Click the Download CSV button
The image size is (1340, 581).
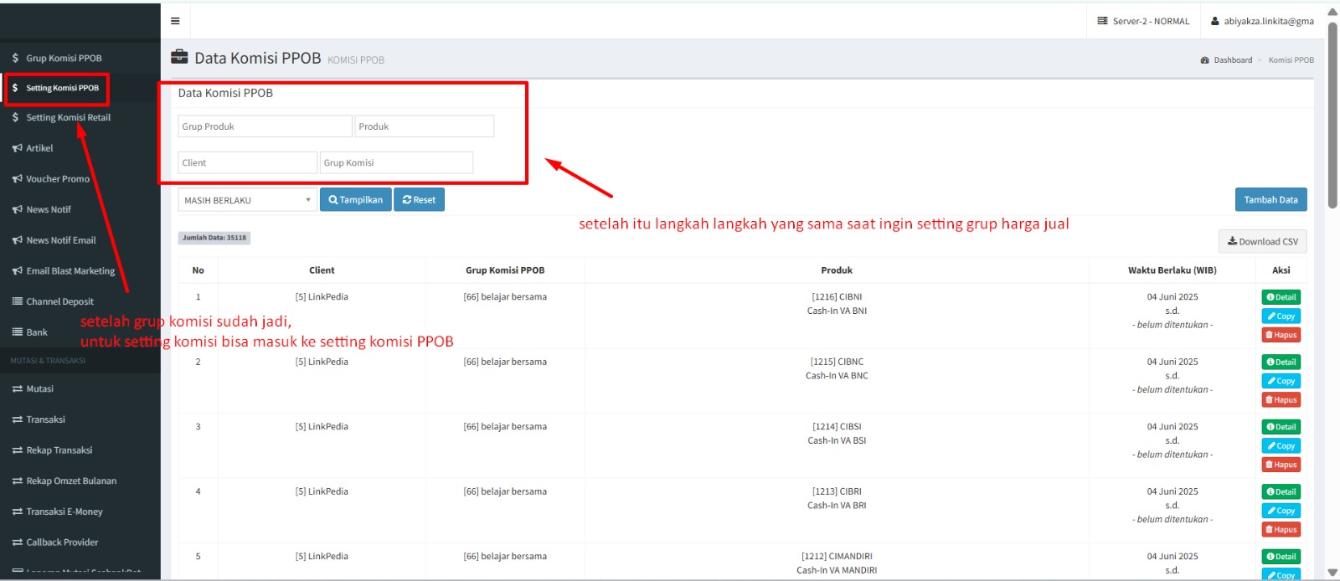1262,241
